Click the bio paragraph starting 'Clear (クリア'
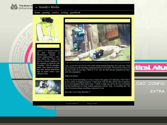 48,62
